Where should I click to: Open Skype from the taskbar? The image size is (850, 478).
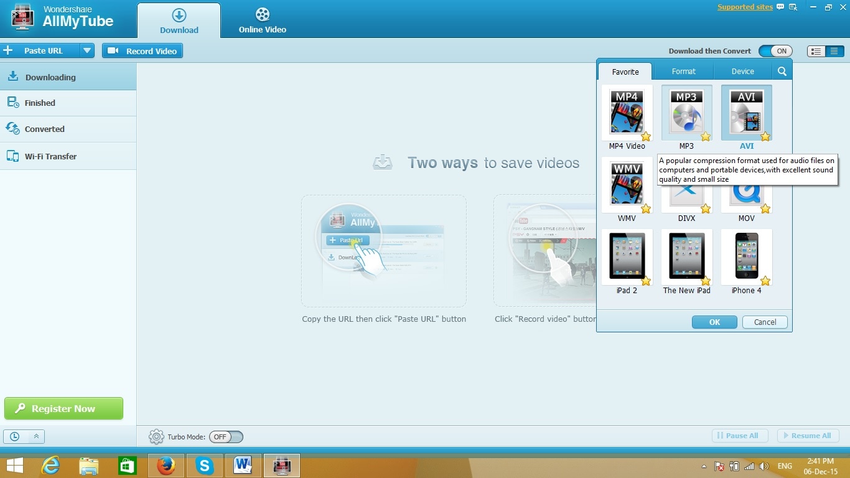pyautogui.click(x=205, y=466)
